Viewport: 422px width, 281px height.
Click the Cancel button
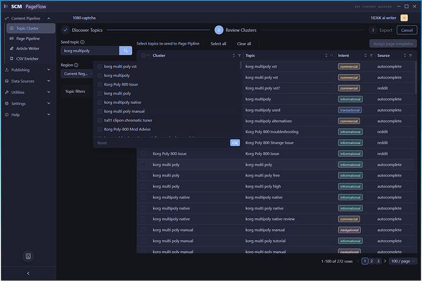click(x=405, y=30)
